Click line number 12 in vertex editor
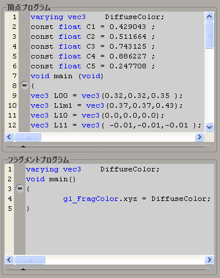 12,125
